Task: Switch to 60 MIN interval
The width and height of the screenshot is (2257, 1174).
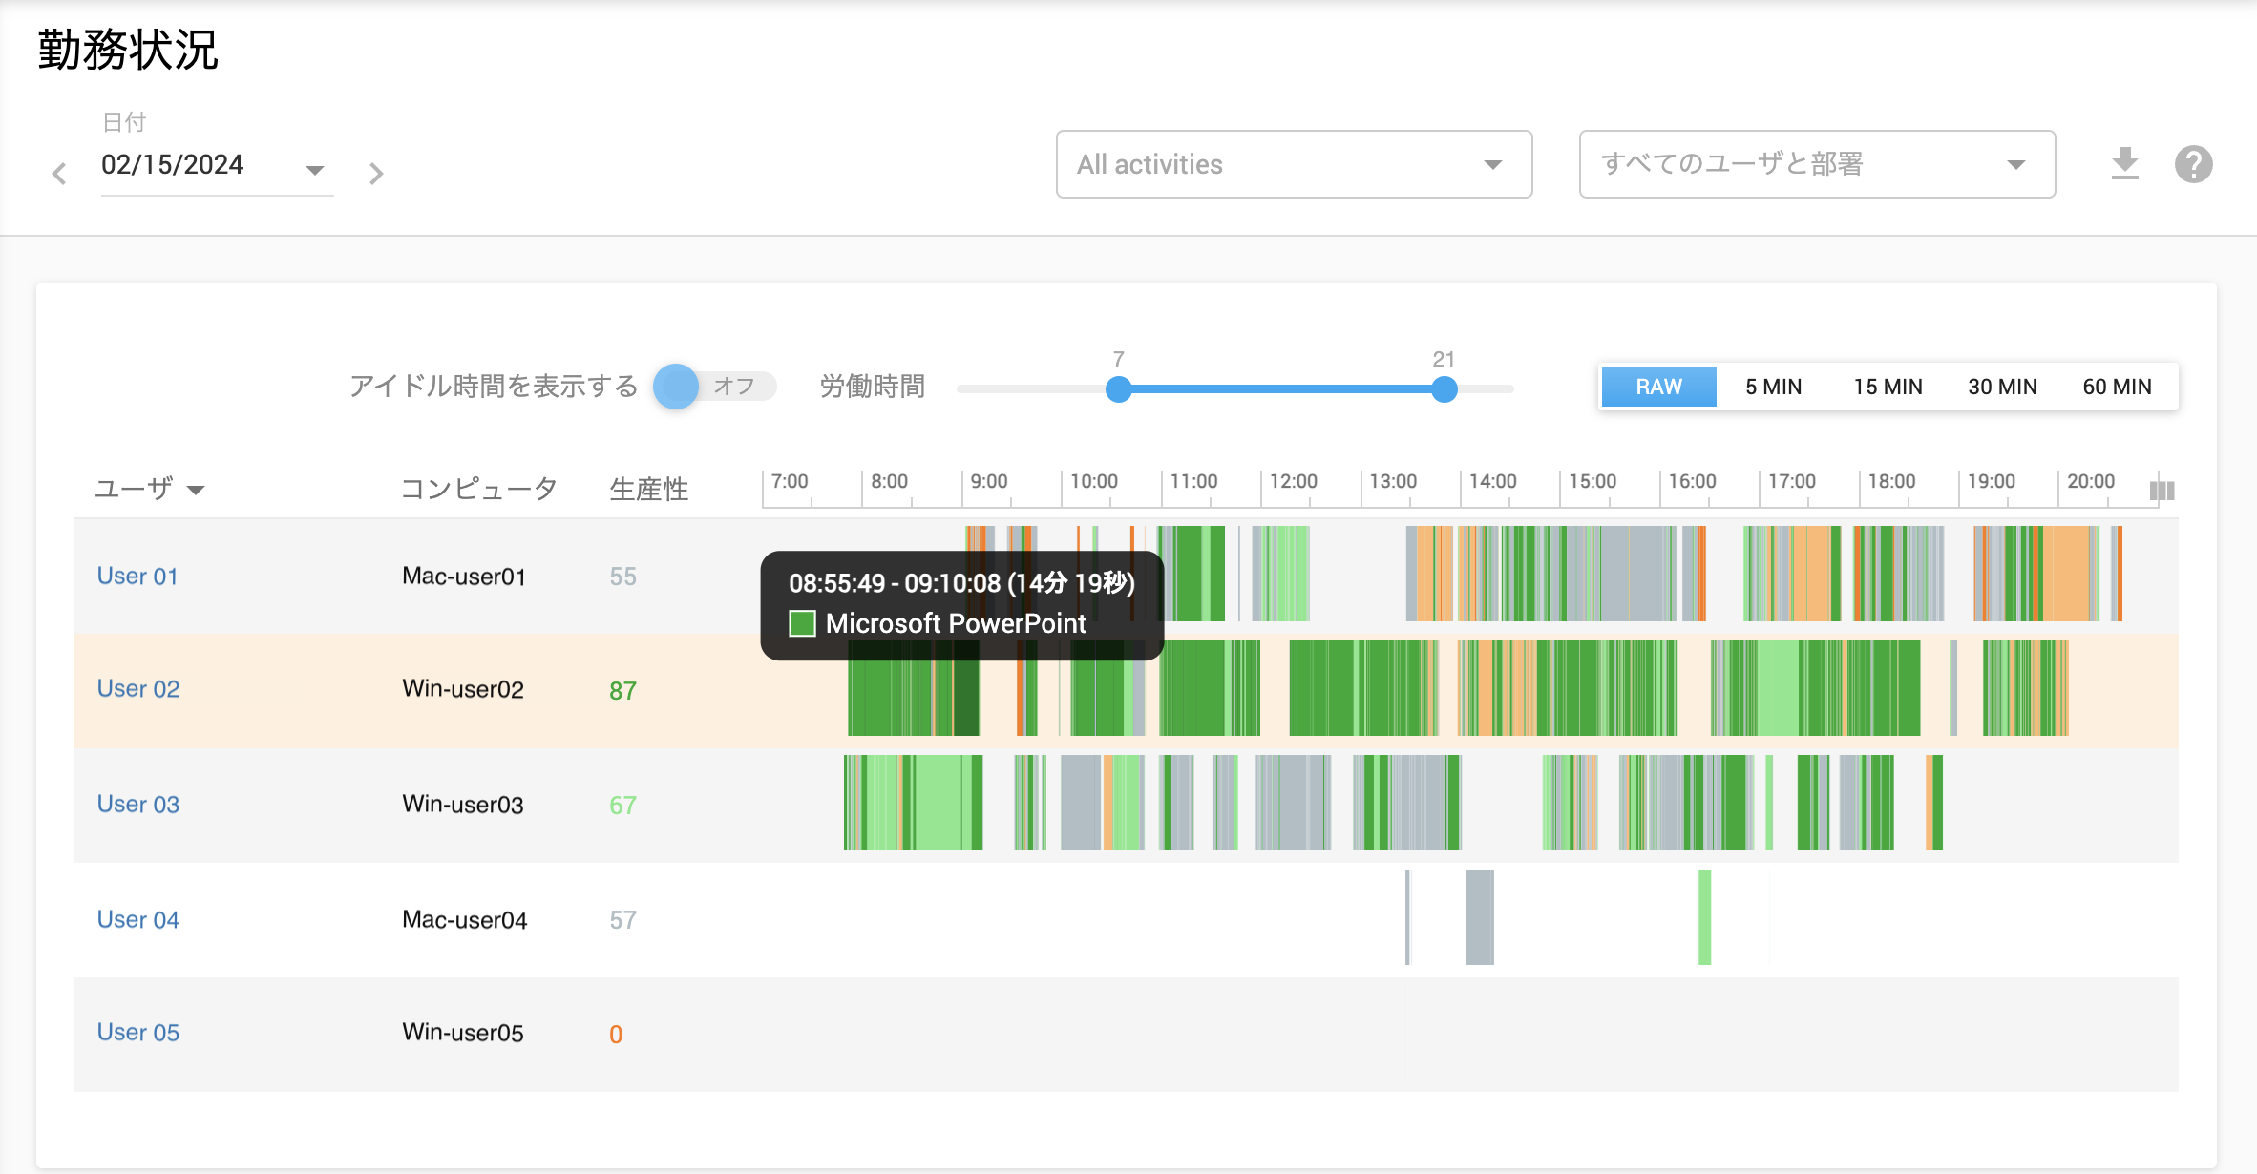Action: coord(2117,387)
